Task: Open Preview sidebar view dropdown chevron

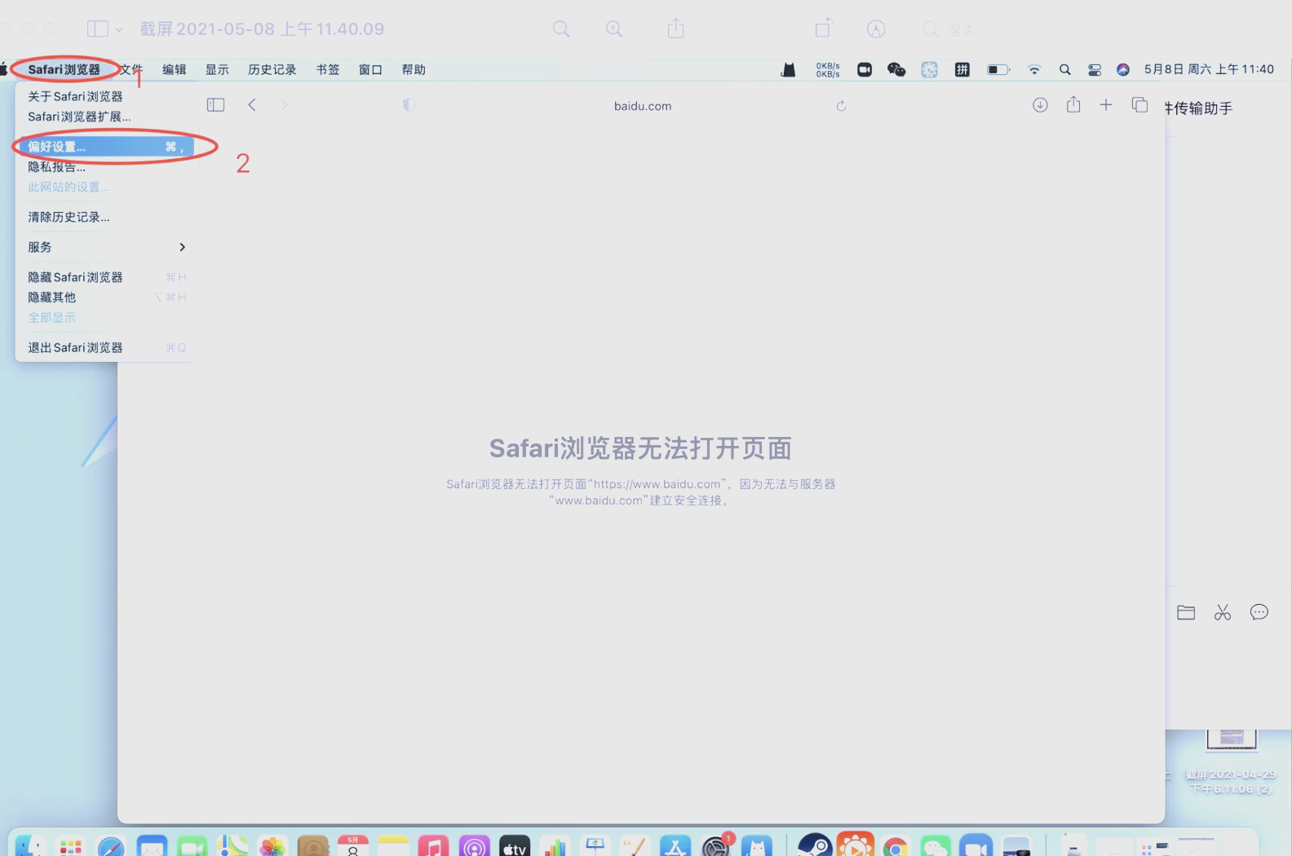Action: (x=119, y=29)
